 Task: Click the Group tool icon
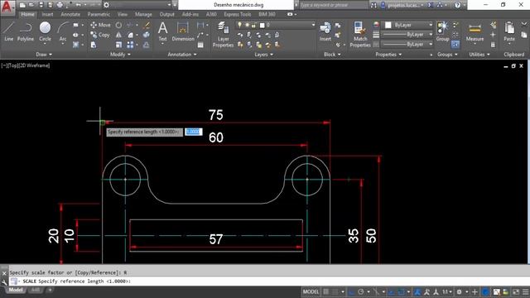pyautogui.click(x=442, y=31)
